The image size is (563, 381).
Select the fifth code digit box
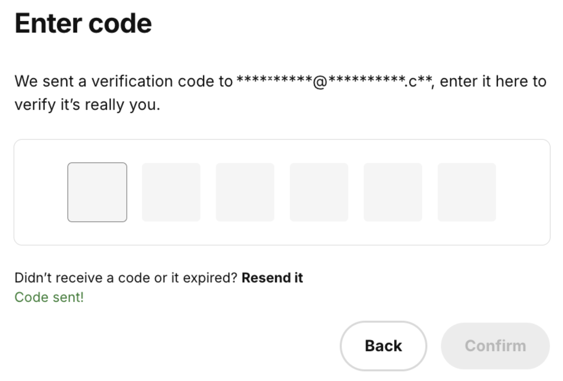coord(393,192)
